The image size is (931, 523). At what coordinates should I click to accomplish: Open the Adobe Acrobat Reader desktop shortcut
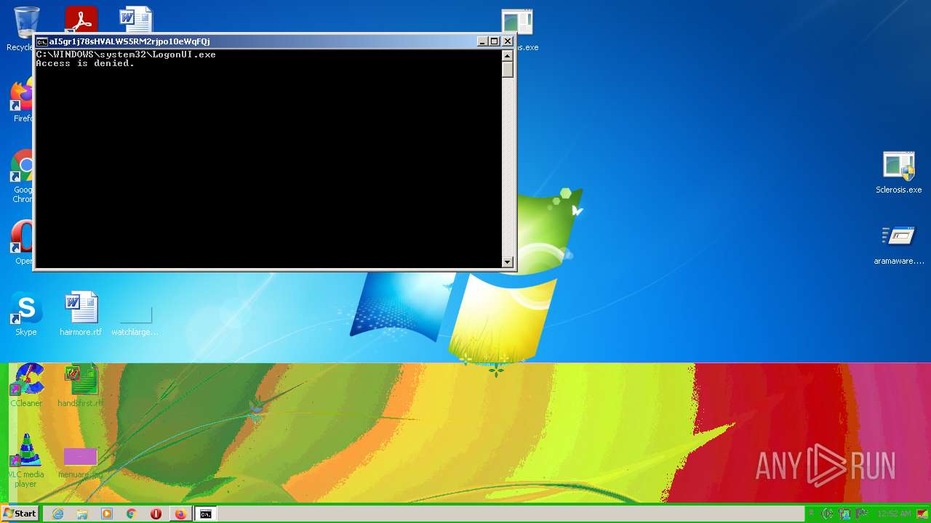click(x=81, y=20)
